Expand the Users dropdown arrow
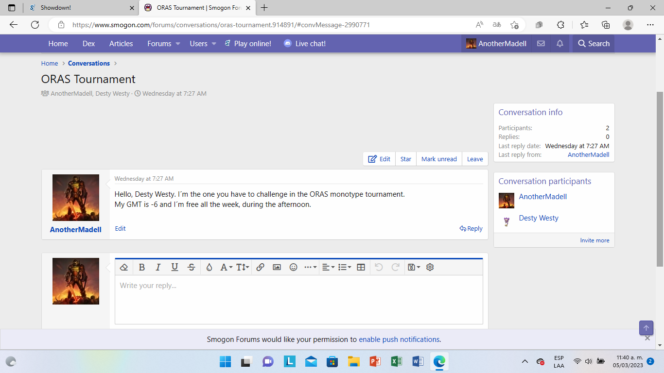 pos(214,44)
